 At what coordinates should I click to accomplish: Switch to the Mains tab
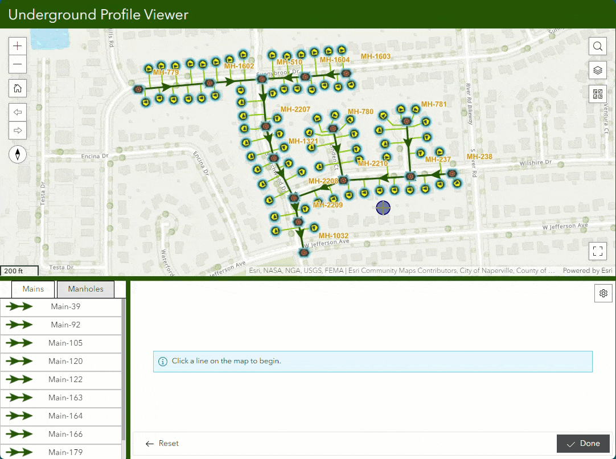pyautogui.click(x=32, y=289)
